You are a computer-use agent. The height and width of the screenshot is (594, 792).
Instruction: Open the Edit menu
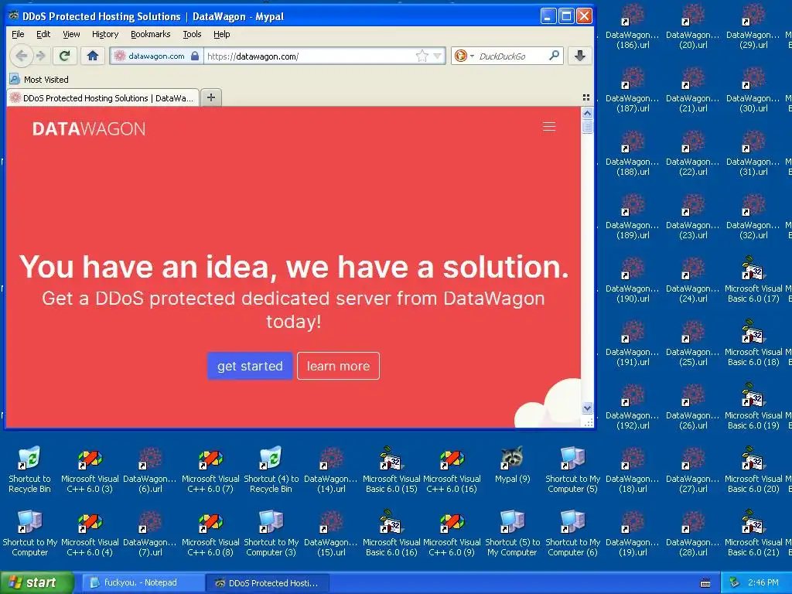pos(43,34)
